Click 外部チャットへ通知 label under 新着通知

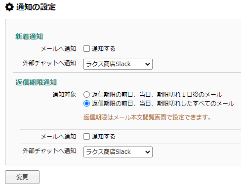49,63
